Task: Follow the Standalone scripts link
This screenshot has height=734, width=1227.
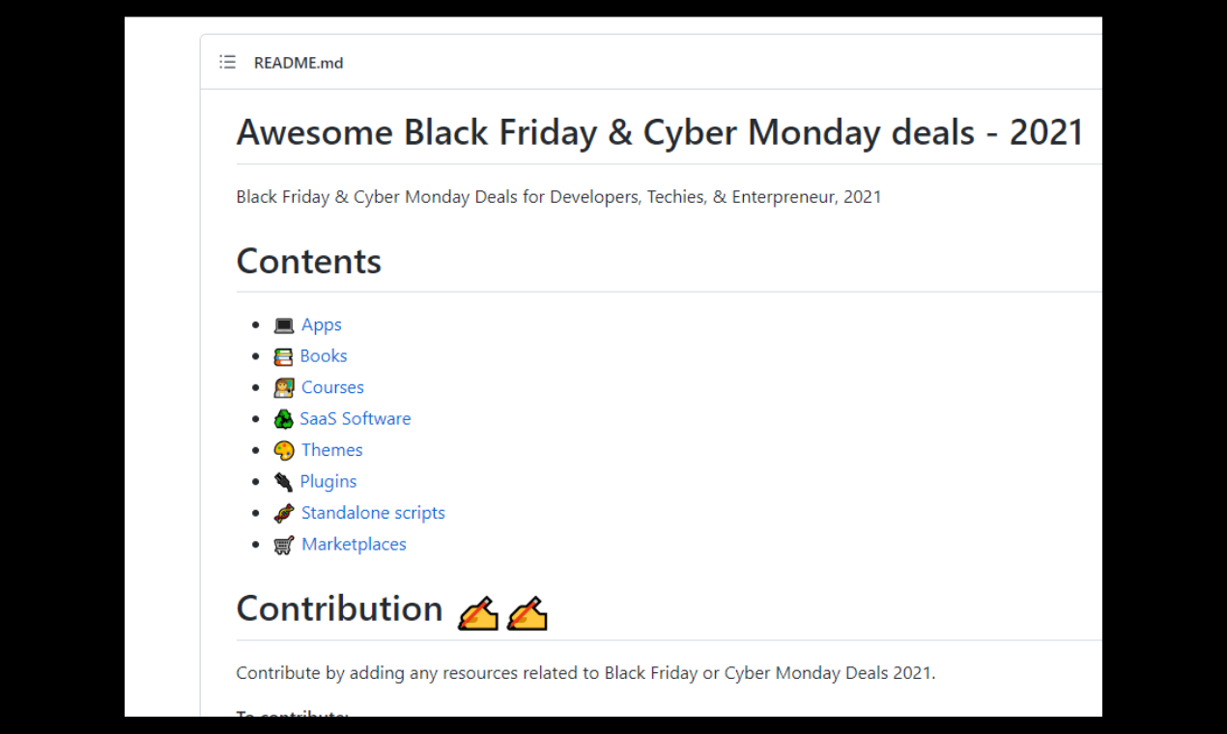Action: click(373, 512)
